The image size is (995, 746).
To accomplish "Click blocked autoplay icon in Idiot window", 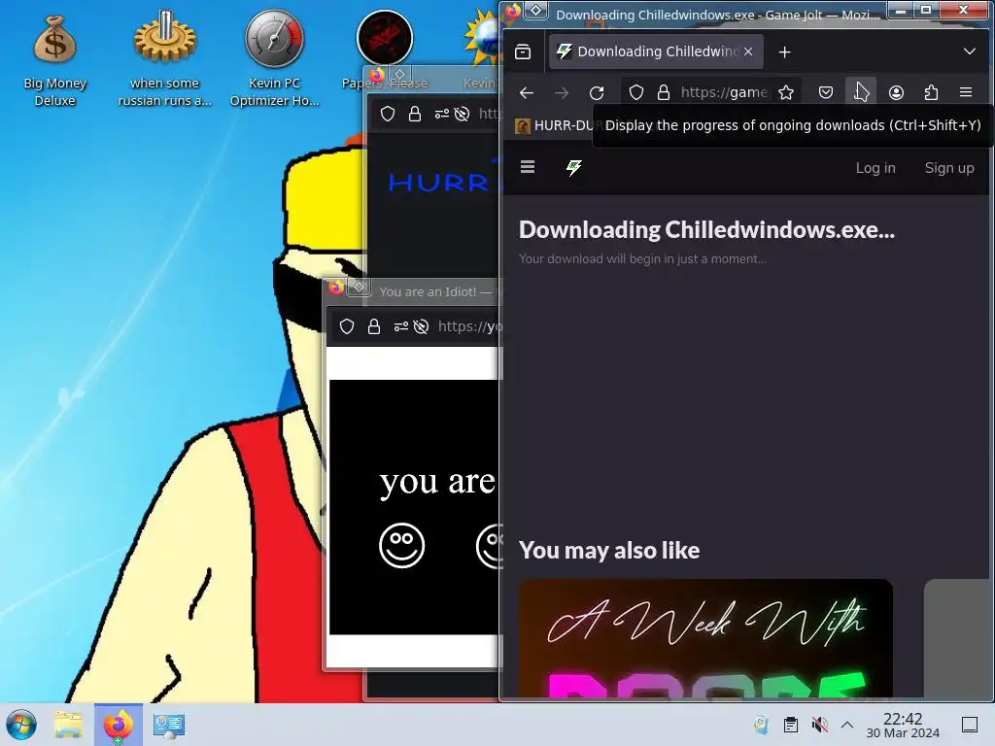I will tap(421, 326).
